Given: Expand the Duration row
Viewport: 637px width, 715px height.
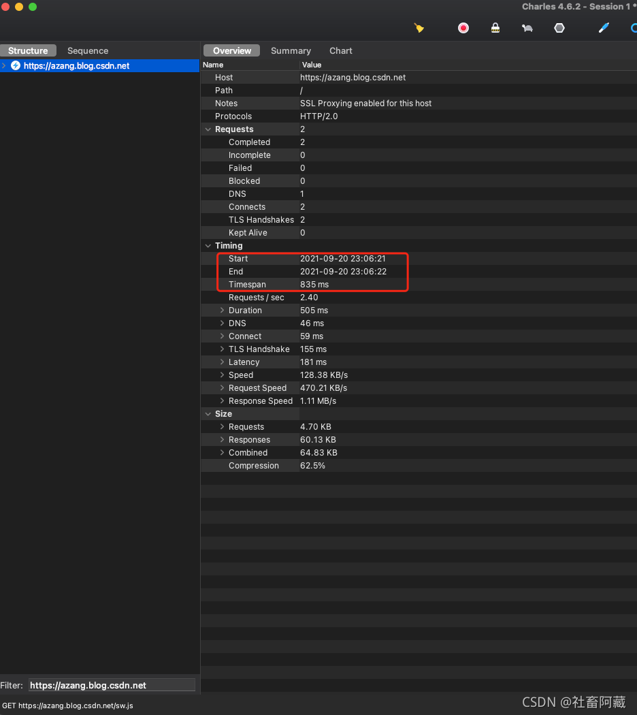Looking at the screenshot, I should (222, 310).
